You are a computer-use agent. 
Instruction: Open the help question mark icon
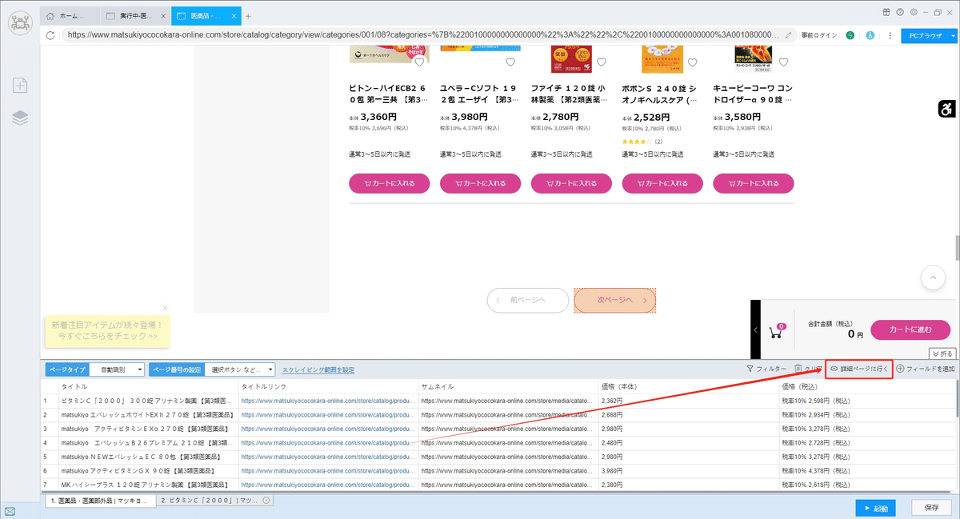pos(900,12)
